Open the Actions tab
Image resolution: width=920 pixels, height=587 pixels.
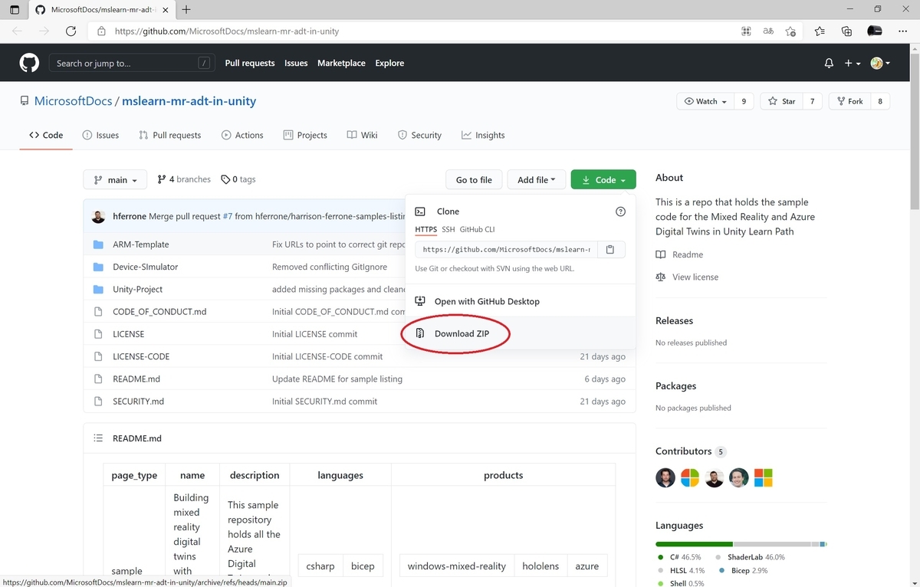(242, 135)
